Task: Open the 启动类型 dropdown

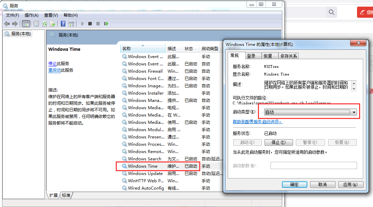Action: (311, 112)
